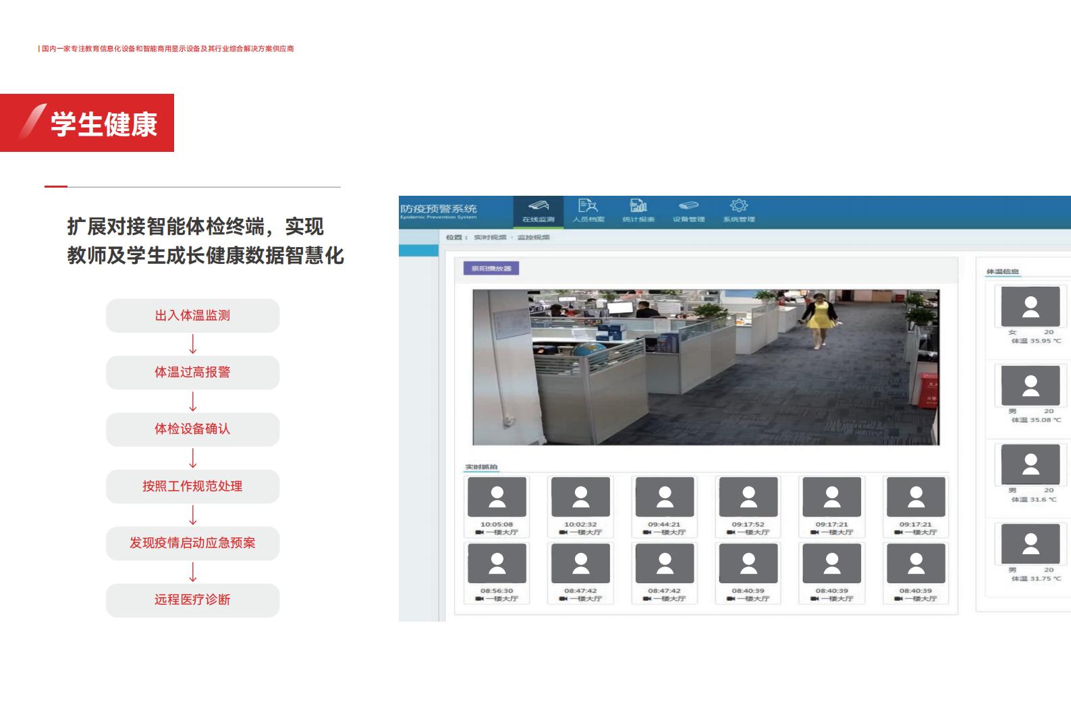Click the 出入体温监测 flow step
This screenshot has height=727, width=1071.
click(192, 316)
